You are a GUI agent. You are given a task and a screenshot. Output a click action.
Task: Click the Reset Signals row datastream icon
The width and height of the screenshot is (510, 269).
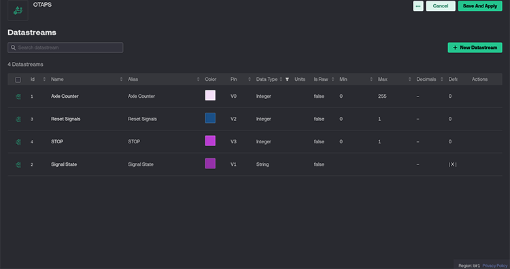[18, 119]
